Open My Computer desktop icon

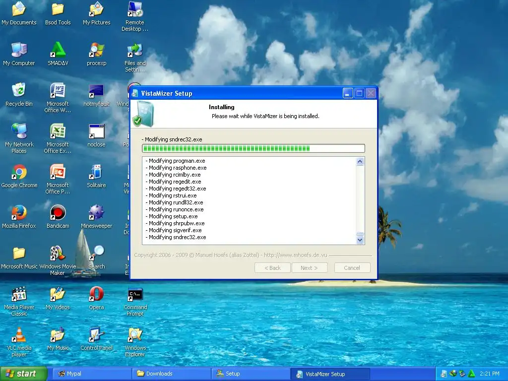(x=19, y=55)
